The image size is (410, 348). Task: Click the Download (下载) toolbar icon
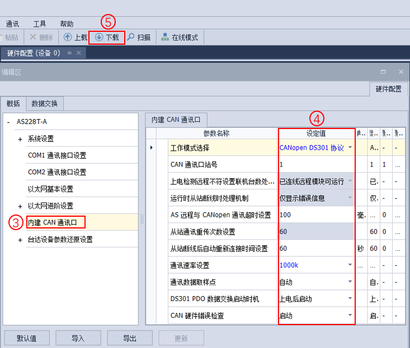(99, 37)
